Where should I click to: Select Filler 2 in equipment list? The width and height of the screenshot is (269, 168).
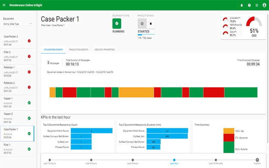[x=17, y=56]
